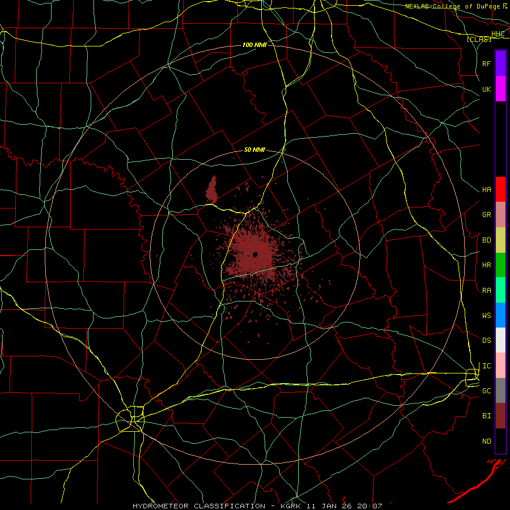The width and height of the screenshot is (510, 510).
Task: Click the GC legend label
Action: click(487, 391)
